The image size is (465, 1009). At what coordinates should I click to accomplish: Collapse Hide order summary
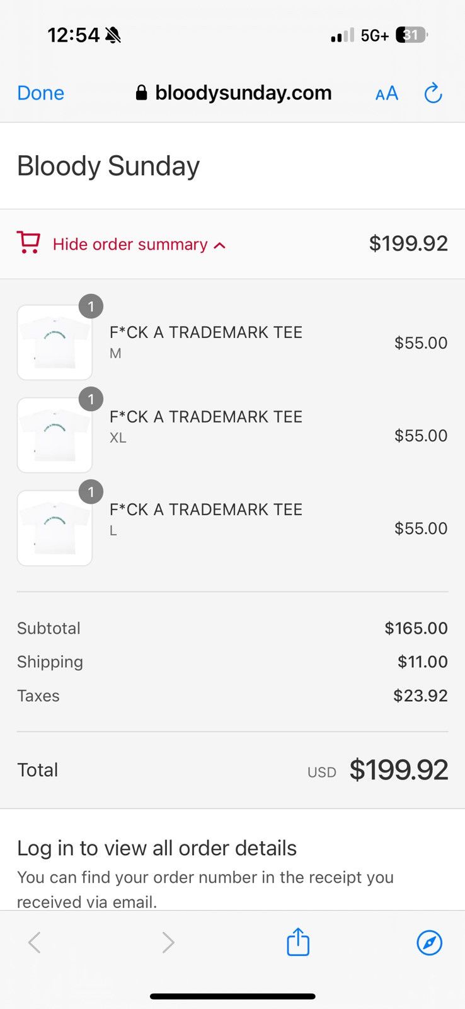point(130,244)
